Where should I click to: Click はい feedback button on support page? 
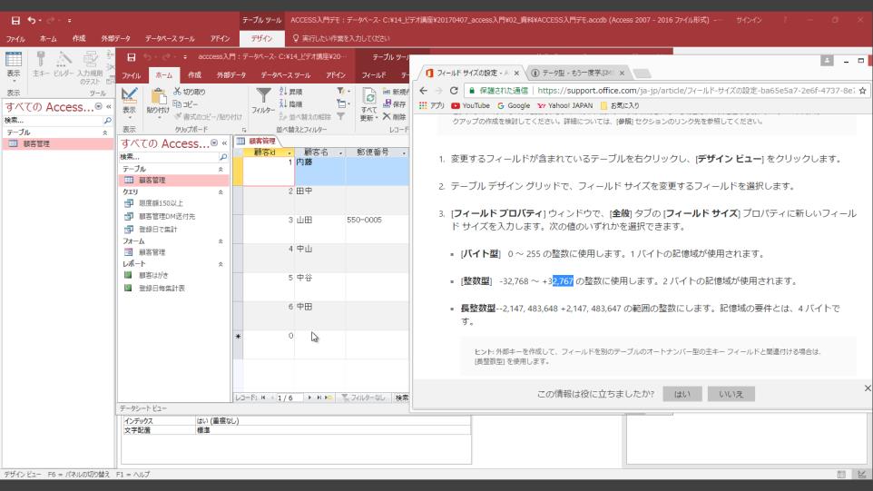tap(682, 394)
